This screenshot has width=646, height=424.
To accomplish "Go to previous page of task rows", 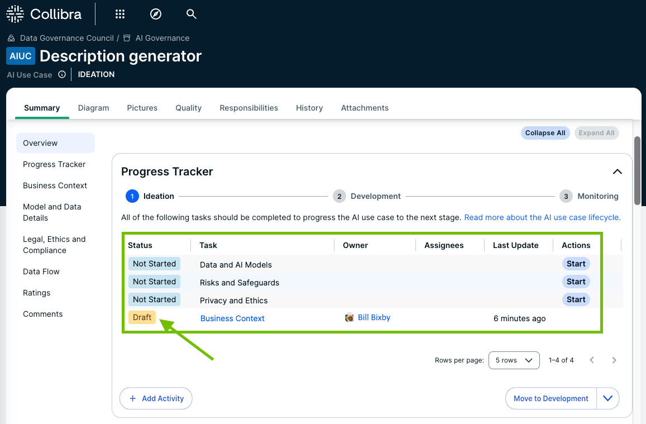I will pyautogui.click(x=592, y=360).
